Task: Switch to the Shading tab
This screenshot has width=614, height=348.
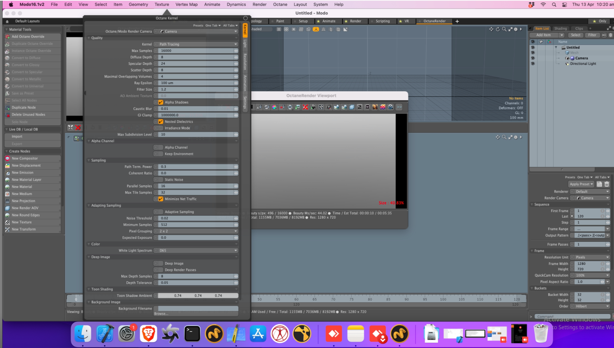Action: point(560,29)
